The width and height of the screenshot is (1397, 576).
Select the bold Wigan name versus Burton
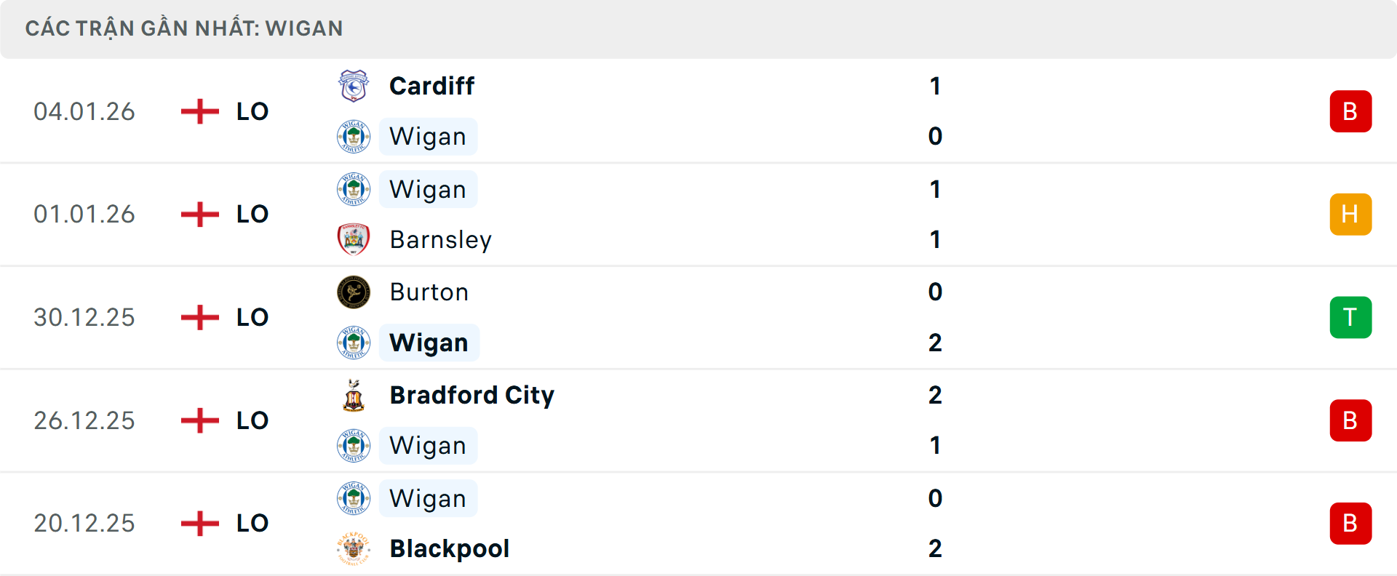tap(429, 343)
